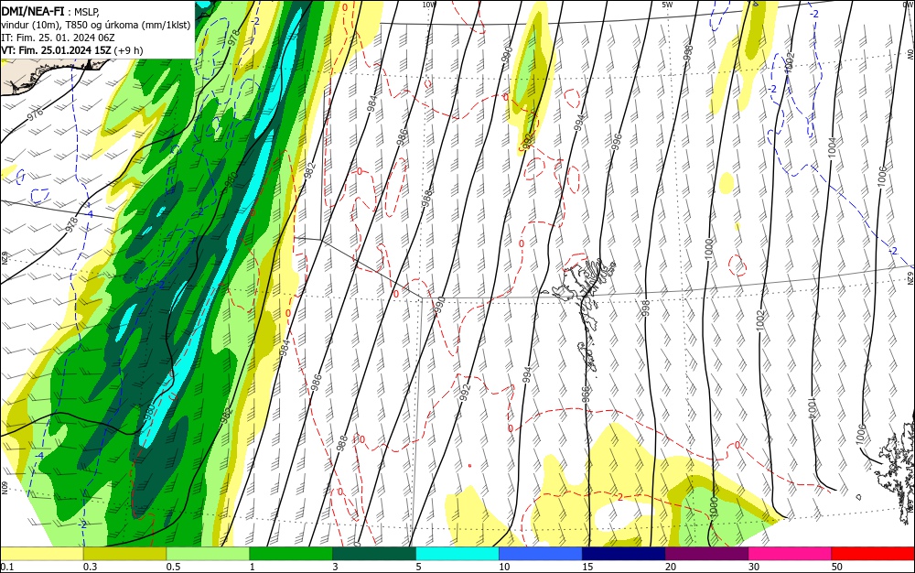Select the '15' legend scale value
This screenshot has width=915, height=573.
pos(587,567)
